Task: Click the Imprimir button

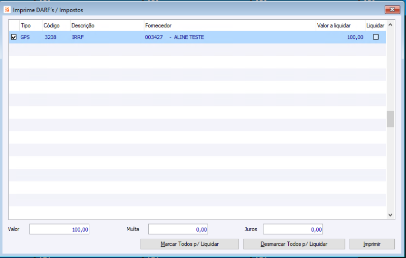Action: (x=372, y=244)
